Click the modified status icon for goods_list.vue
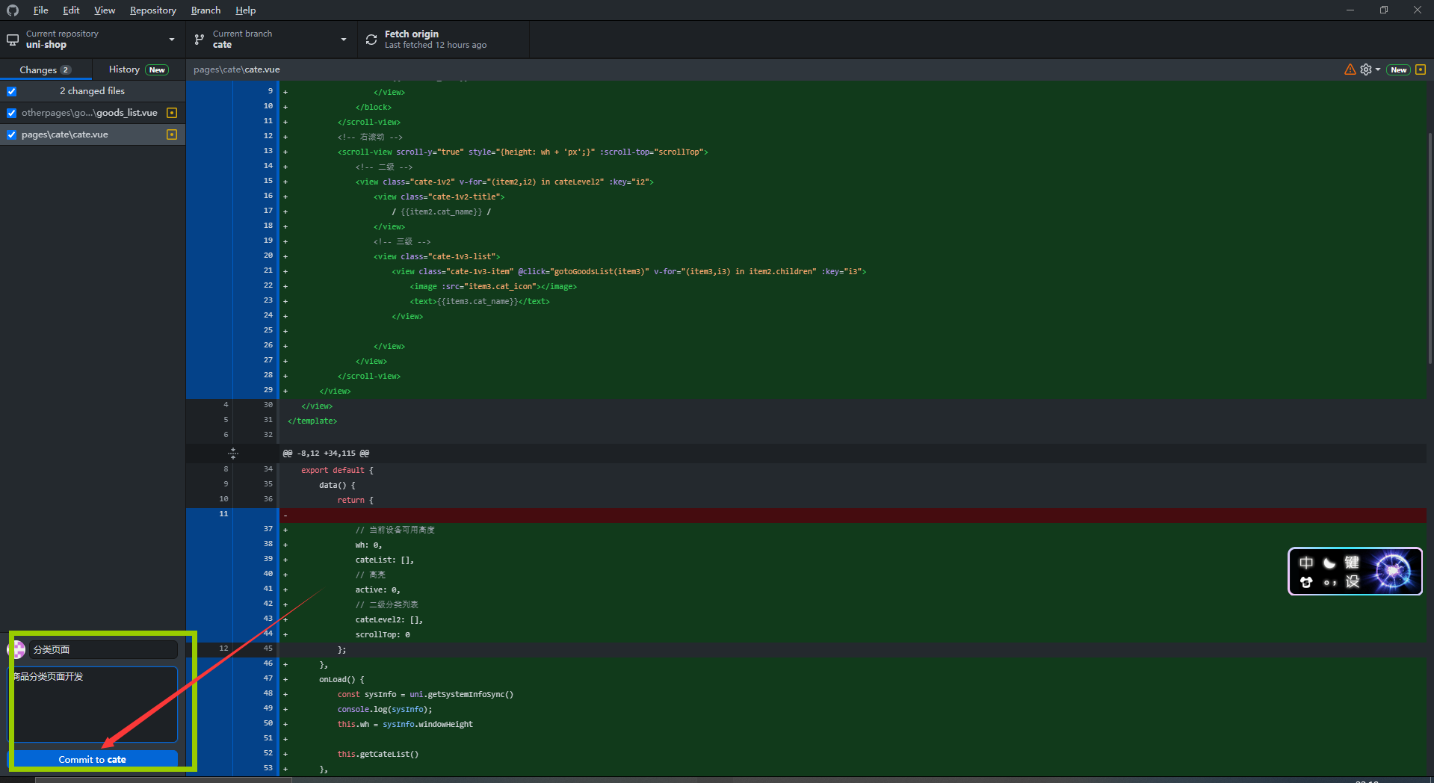The image size is (1434, 783). tap(172, 113)
